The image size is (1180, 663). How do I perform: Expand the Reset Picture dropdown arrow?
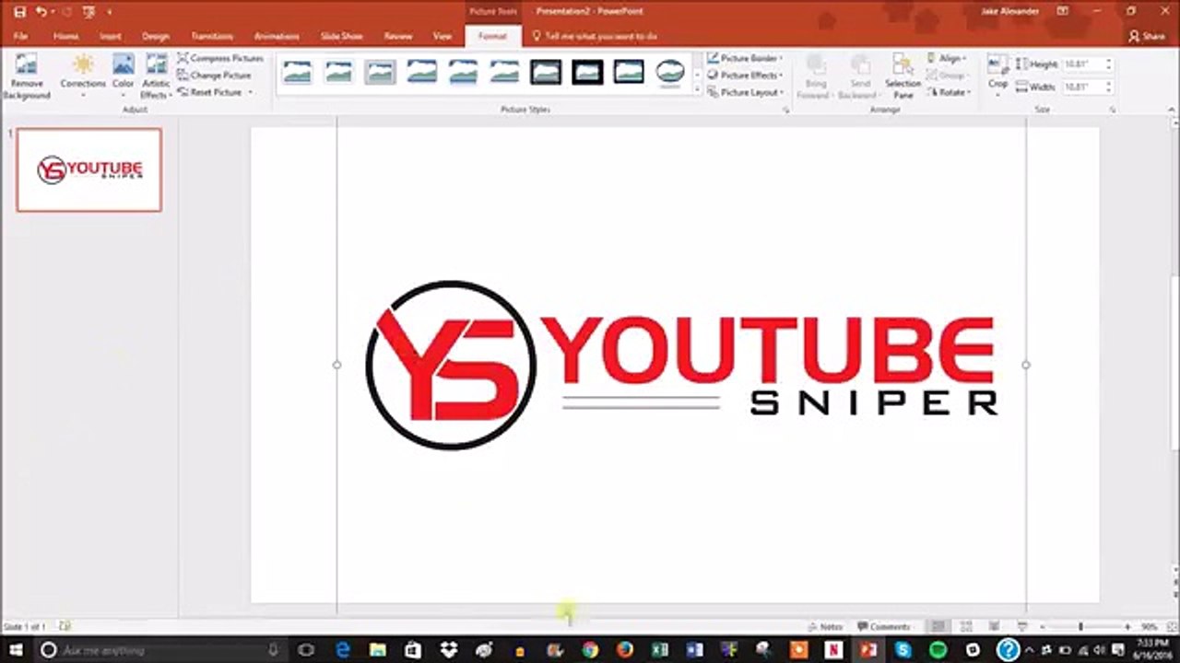pos(250,92)
